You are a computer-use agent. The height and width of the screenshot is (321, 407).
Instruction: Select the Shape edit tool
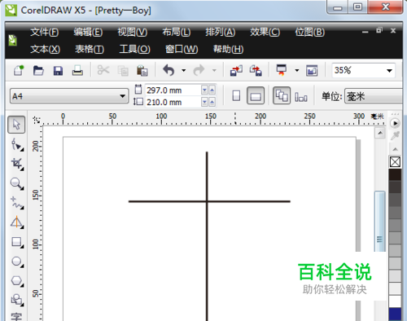(17, 144)
